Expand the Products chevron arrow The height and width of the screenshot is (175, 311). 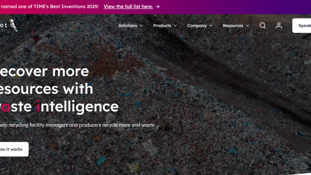tap(175, 26)
